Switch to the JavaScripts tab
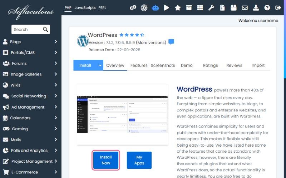The height and width of the screenshot is (178, 286). pyautogui.click(x=85, y=8)
